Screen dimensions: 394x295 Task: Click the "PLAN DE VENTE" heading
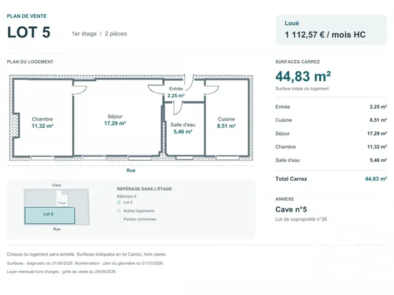pos(27,16)
